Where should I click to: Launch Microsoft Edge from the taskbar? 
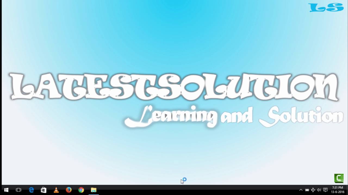pyautogui.click(x=31, y=190)
